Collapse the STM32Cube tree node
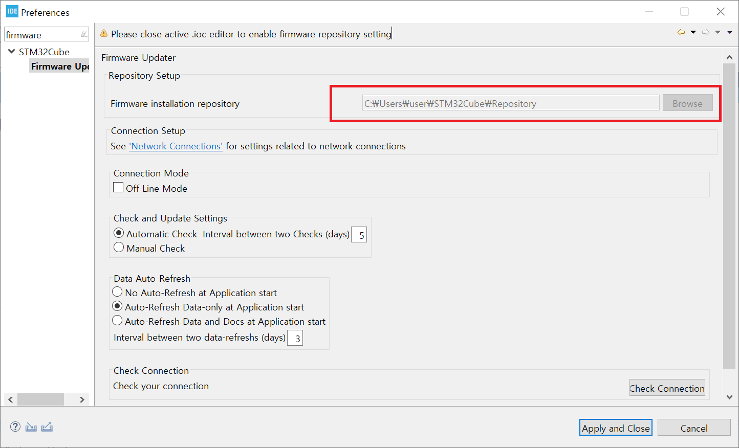739x448 pixels. point(11,52)
